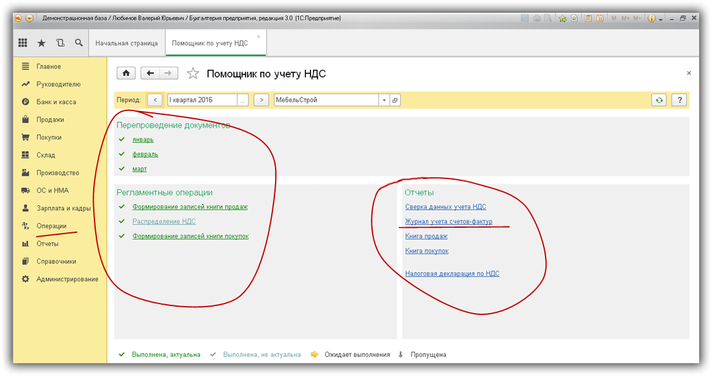712x376 pixels.
Task: Open Банк и касса section
Action: (x=57, y=101)
